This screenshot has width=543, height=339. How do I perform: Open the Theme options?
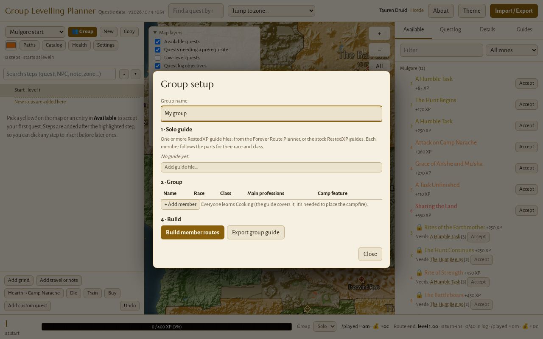pyautogui.click(x=472, y=11)
